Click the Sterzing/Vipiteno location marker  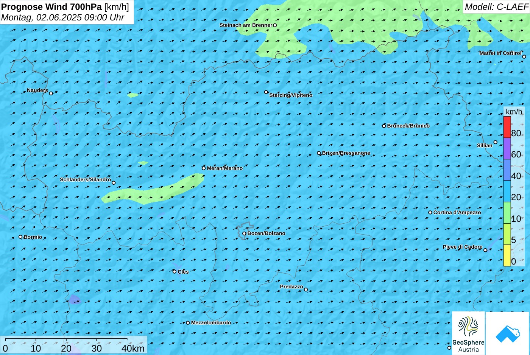click(266, 92)
